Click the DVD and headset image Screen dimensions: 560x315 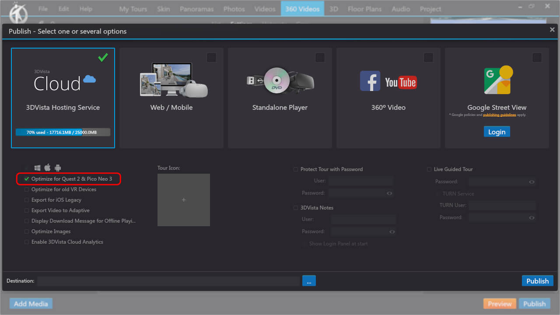point(280,80)
